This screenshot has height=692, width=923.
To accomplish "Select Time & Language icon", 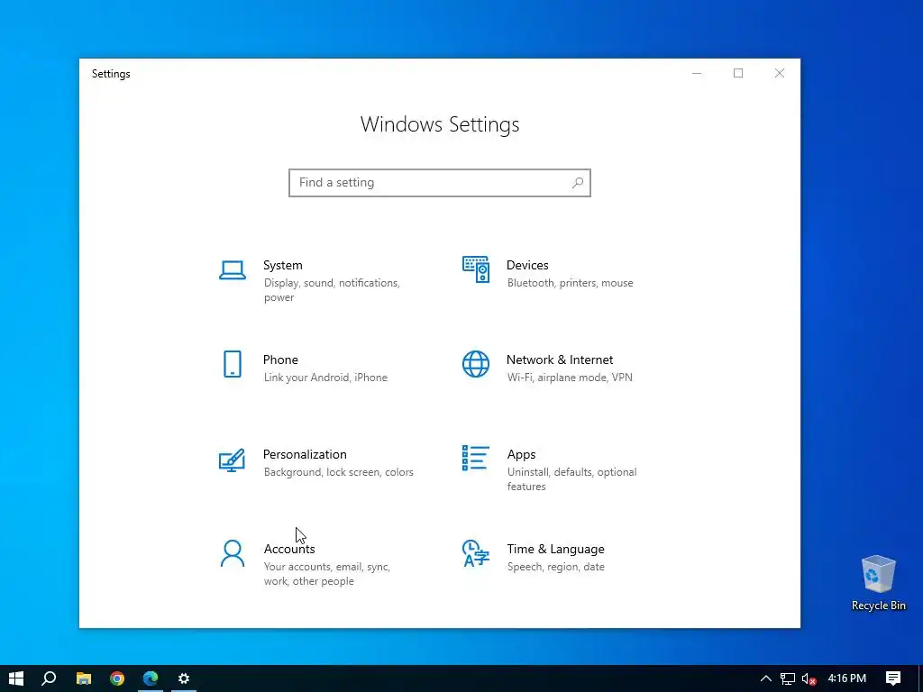I will pos(476,553).
